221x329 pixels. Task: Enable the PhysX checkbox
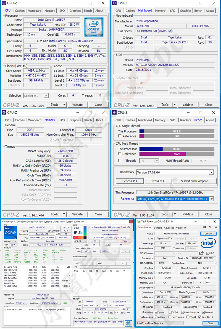coord(188,317)
